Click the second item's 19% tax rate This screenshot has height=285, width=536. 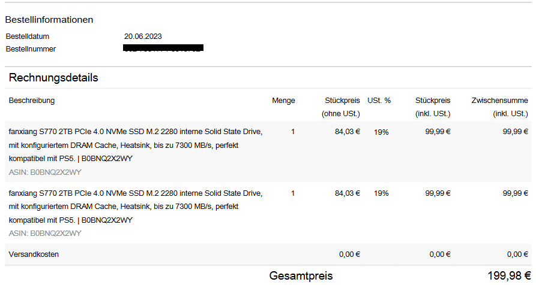381,193
